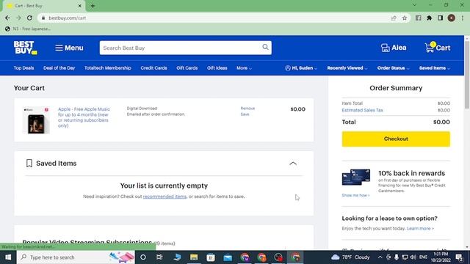
Task: Open Task View on taskbar
Action: click(159, 257)
